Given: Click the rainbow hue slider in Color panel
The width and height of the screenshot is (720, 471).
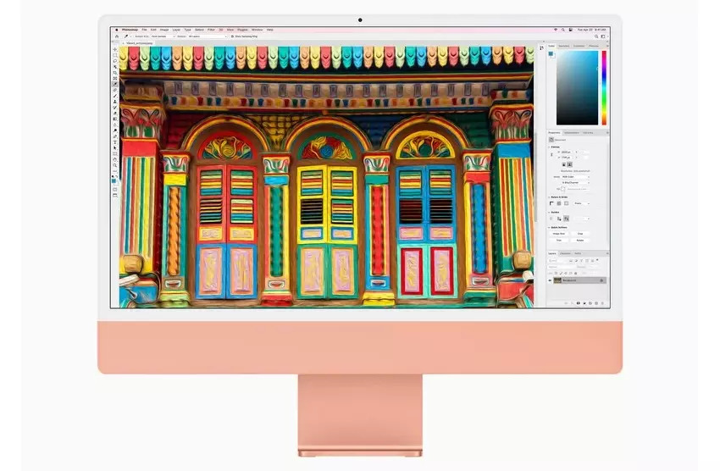Looking at the screenshot, I should tap(604, 87).
